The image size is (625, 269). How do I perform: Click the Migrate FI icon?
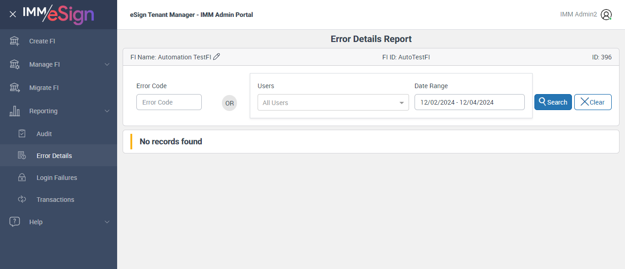15,88
